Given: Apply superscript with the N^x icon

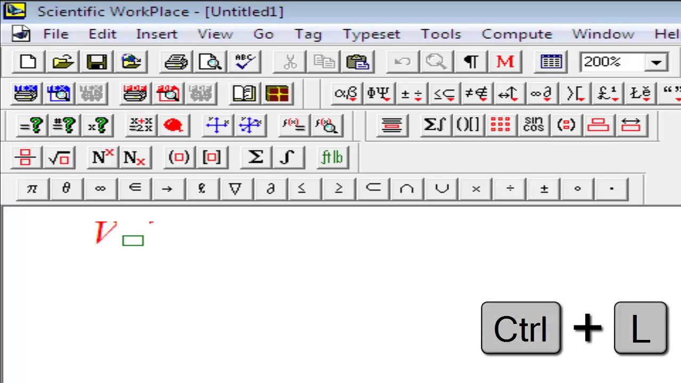Looking at the screenshot, I should point(102,157).
